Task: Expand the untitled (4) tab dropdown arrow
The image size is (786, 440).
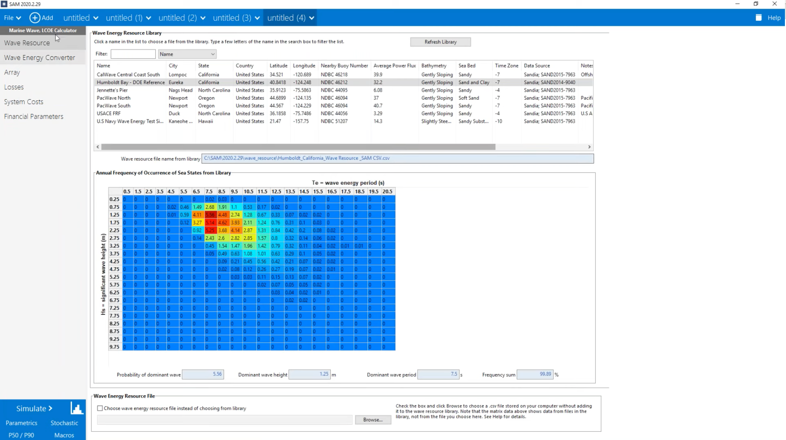Action: pos(312,18)
